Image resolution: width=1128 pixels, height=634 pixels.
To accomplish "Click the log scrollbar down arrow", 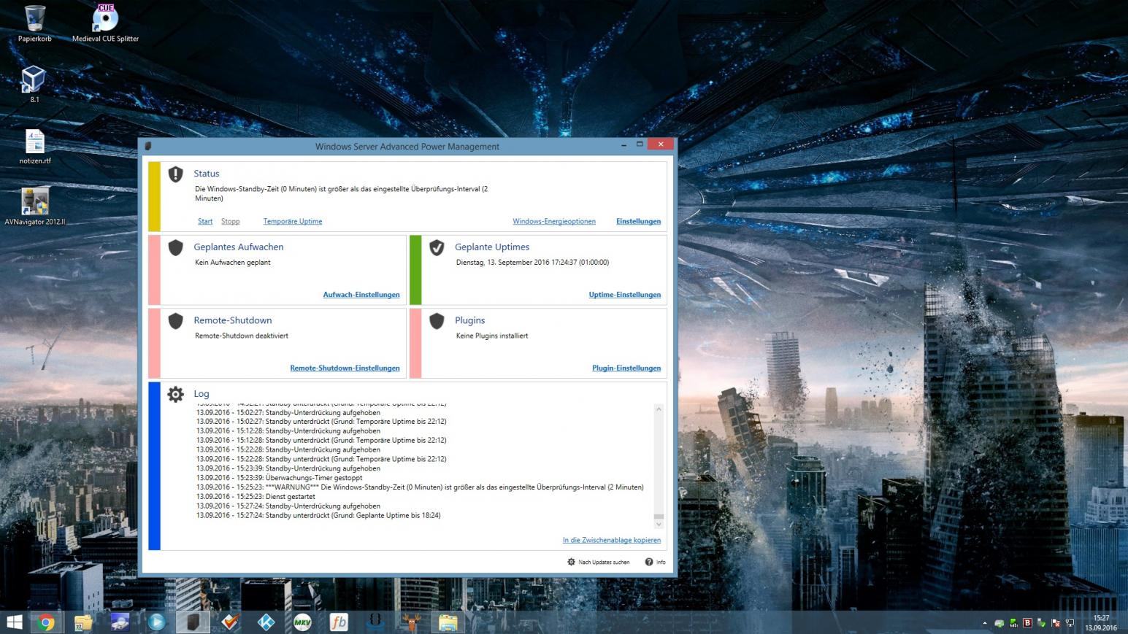I will pos(659,524).
